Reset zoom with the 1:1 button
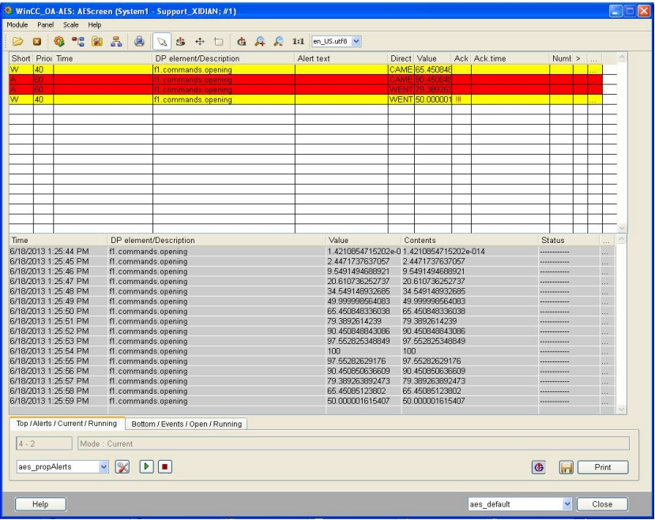 (x=297, y=40)
